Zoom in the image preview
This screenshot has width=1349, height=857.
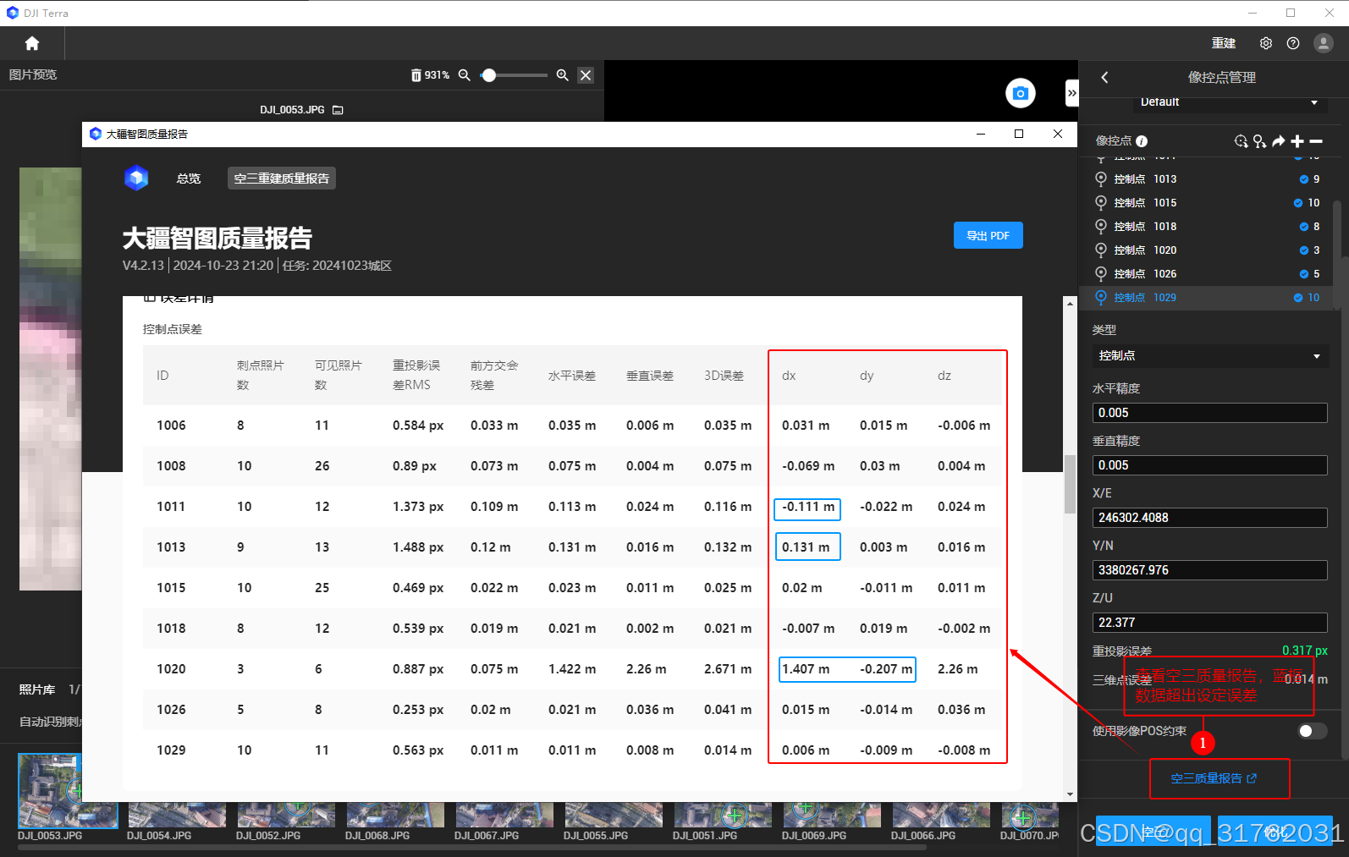point(562,75)
